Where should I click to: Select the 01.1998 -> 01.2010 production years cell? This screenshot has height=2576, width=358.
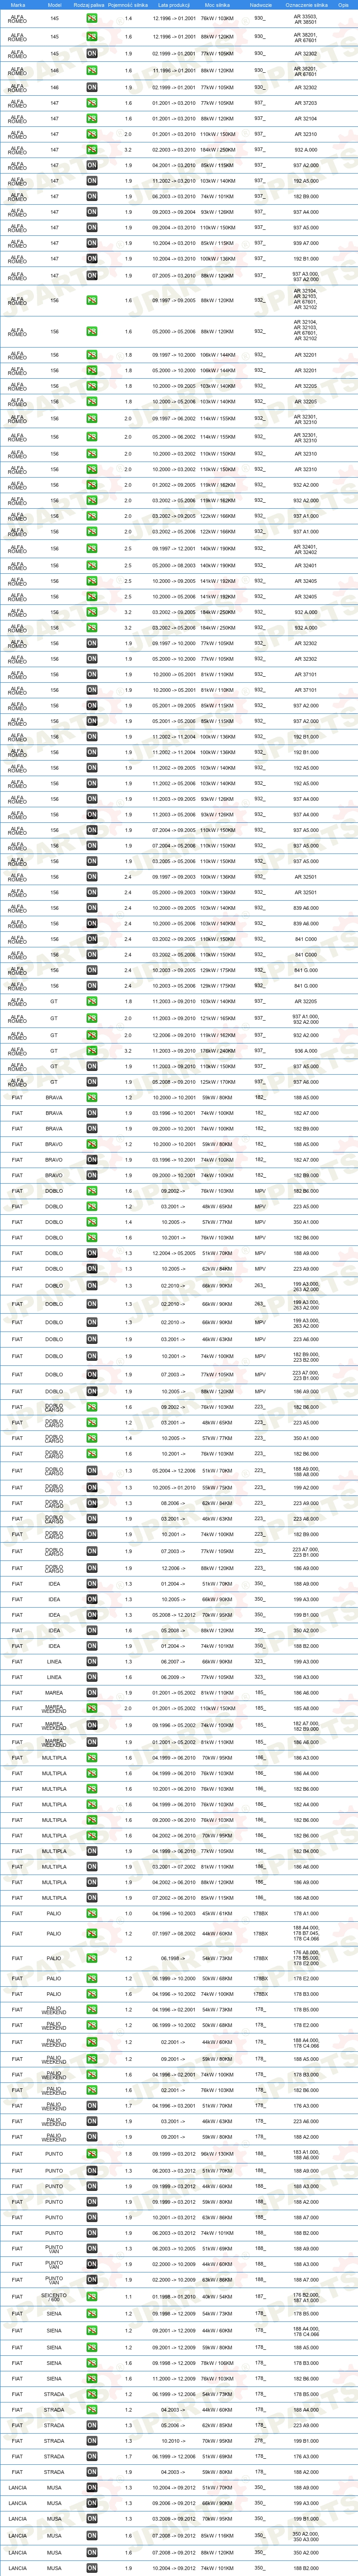174,2297
